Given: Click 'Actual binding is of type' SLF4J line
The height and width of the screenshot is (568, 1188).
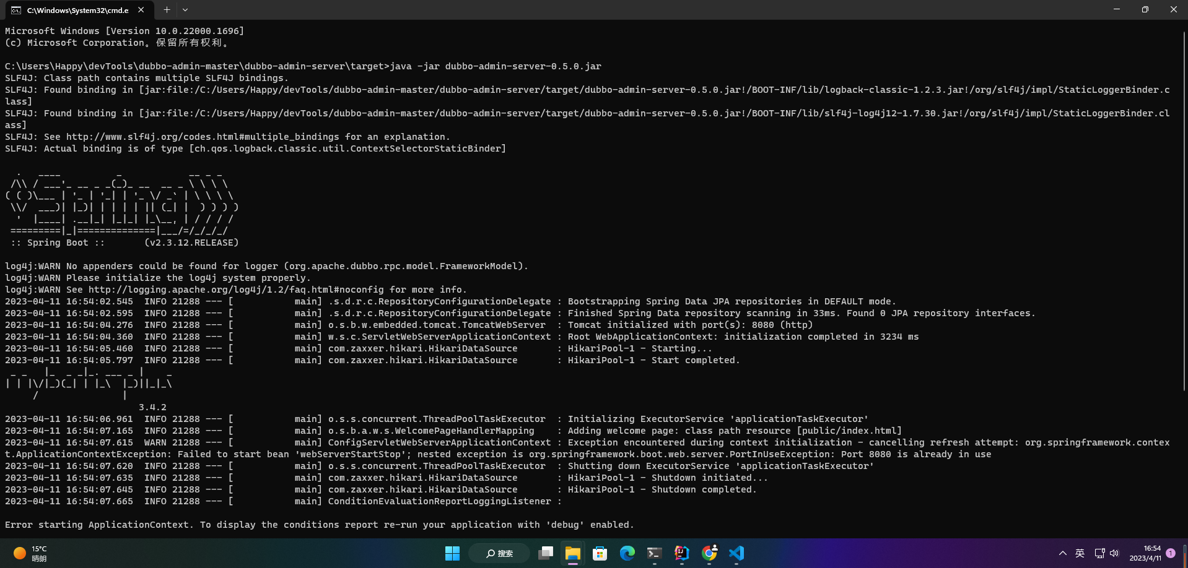Looking at the screenshot, I should pos(255,148).
